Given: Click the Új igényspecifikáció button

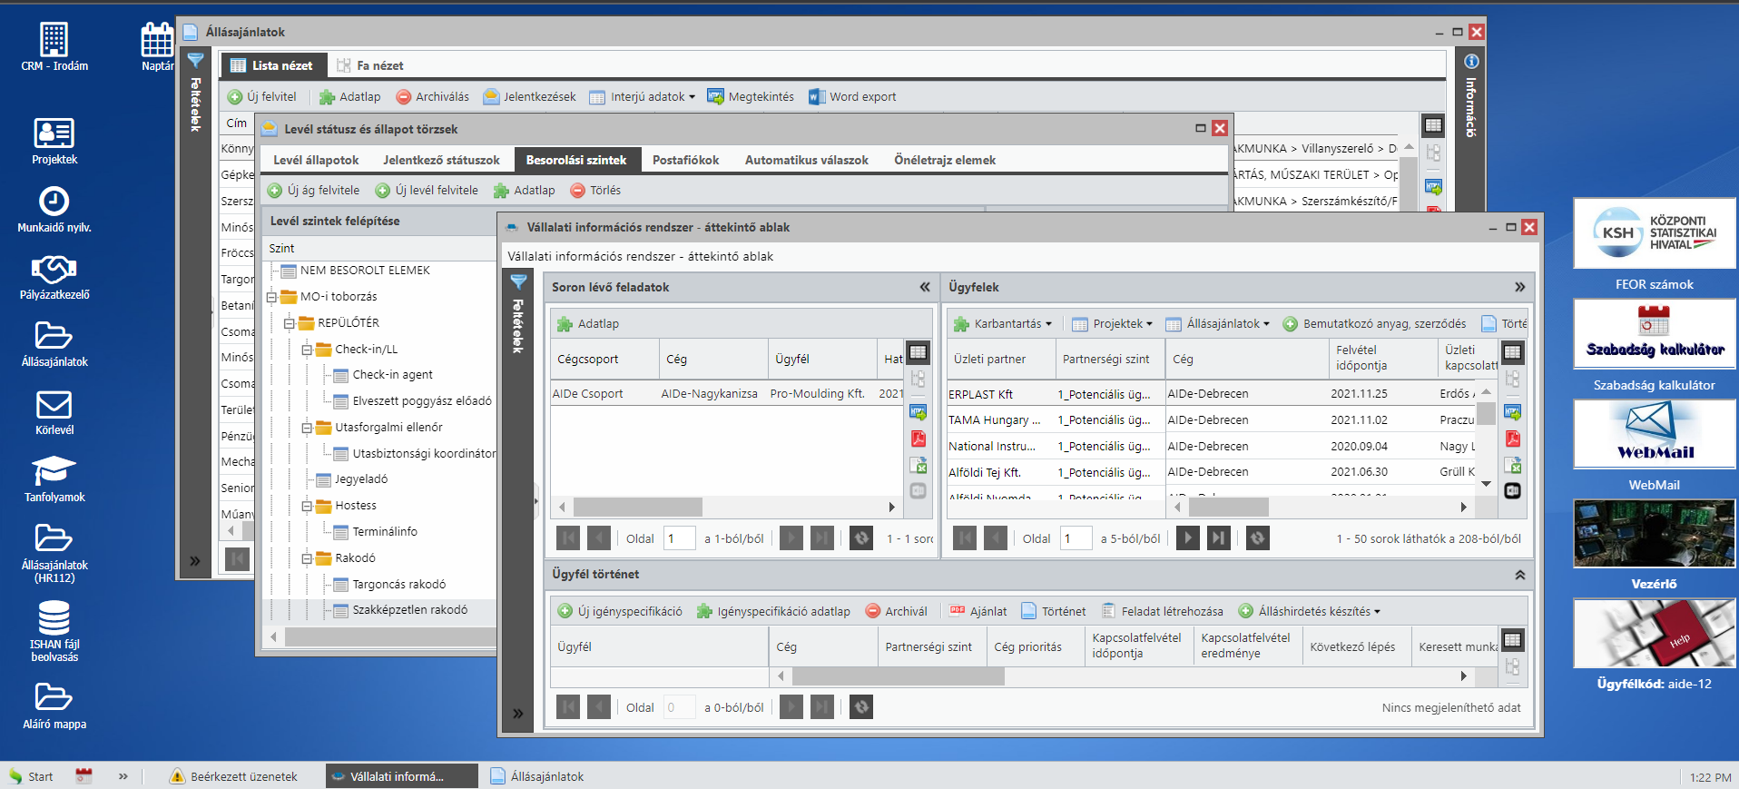Looking at the screenshot, I should click(x=620, y=612).
